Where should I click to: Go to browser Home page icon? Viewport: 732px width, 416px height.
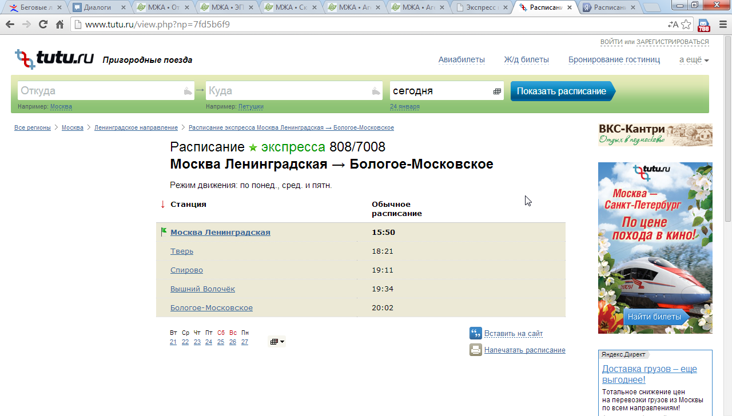59,25
